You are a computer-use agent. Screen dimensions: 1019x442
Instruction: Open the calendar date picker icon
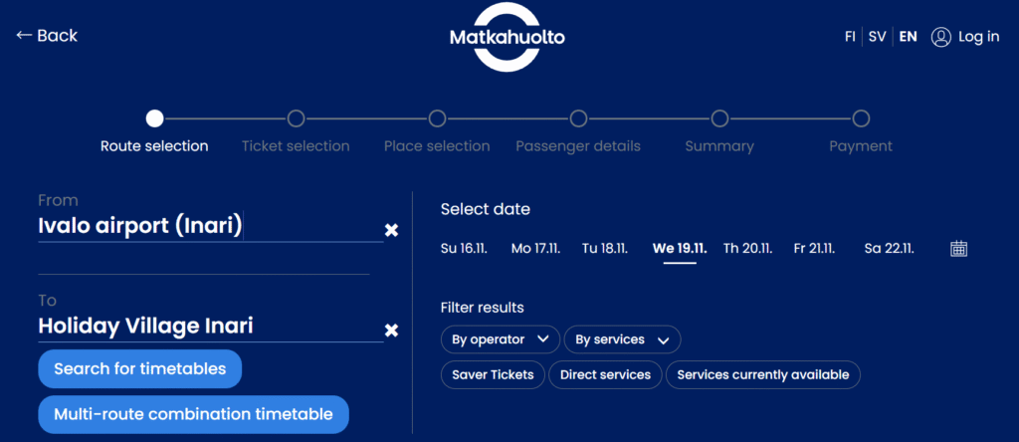[x=958, y=249]
